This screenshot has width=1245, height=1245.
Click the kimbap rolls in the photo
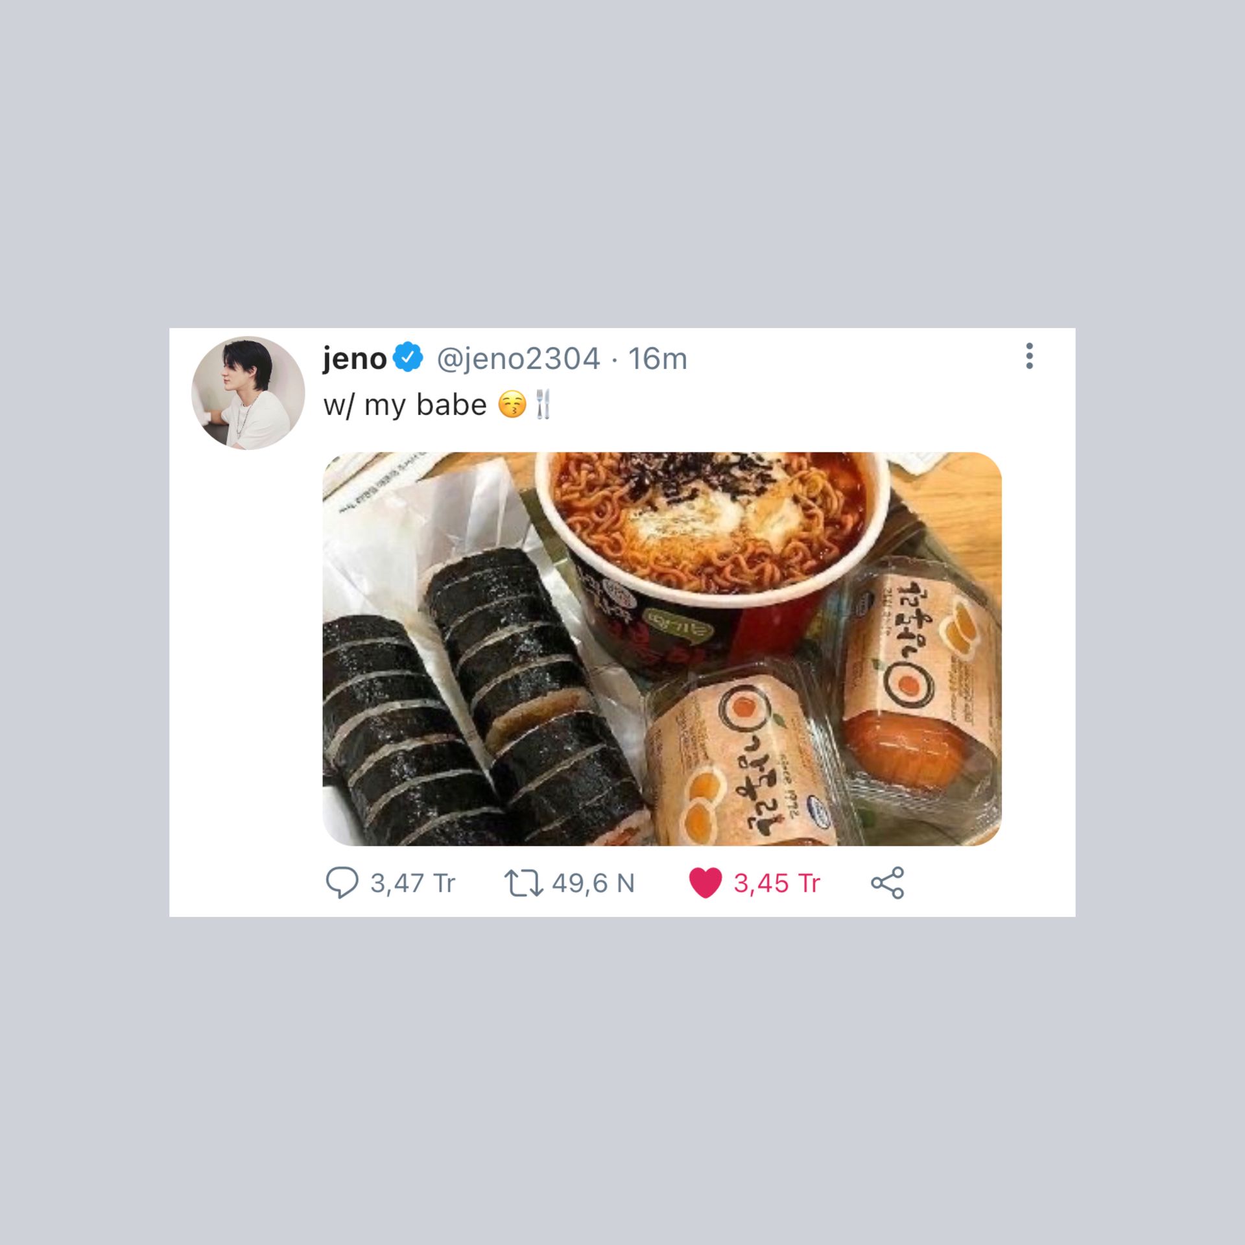480,700
